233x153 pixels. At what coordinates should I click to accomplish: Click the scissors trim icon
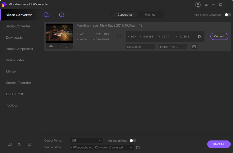pyautogui.click(x=51, y=46)
